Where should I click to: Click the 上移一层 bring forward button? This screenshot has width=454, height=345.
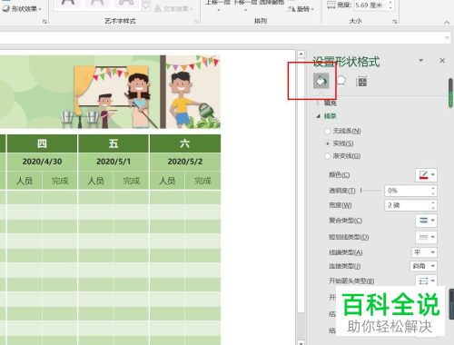pyautogui.click(x=218, y=4)
